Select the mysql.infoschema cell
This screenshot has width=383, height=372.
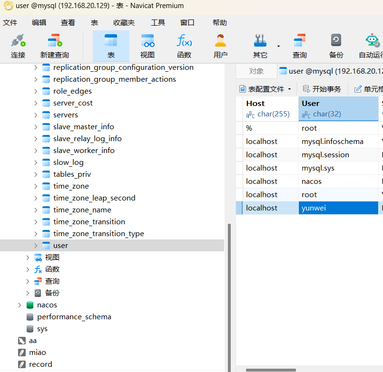338,142
